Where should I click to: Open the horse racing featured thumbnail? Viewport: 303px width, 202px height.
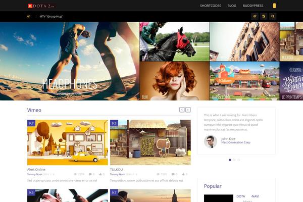[x=174, y=41]
